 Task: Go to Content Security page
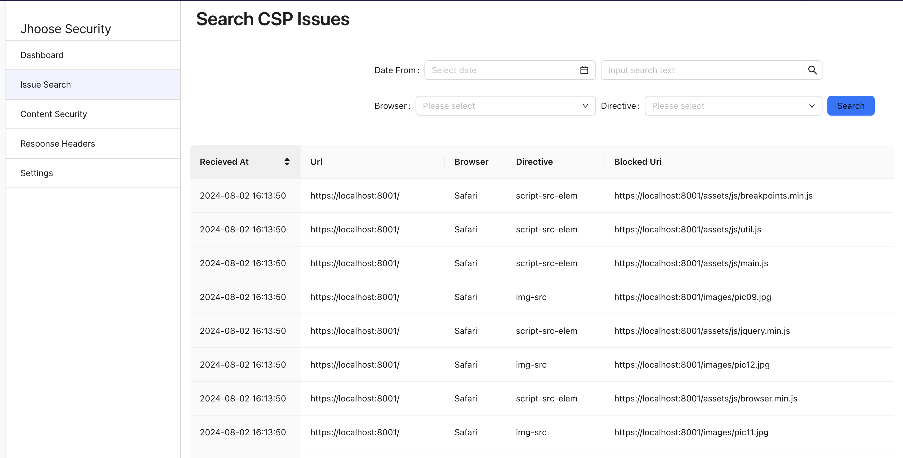click(x=54, y=114)
